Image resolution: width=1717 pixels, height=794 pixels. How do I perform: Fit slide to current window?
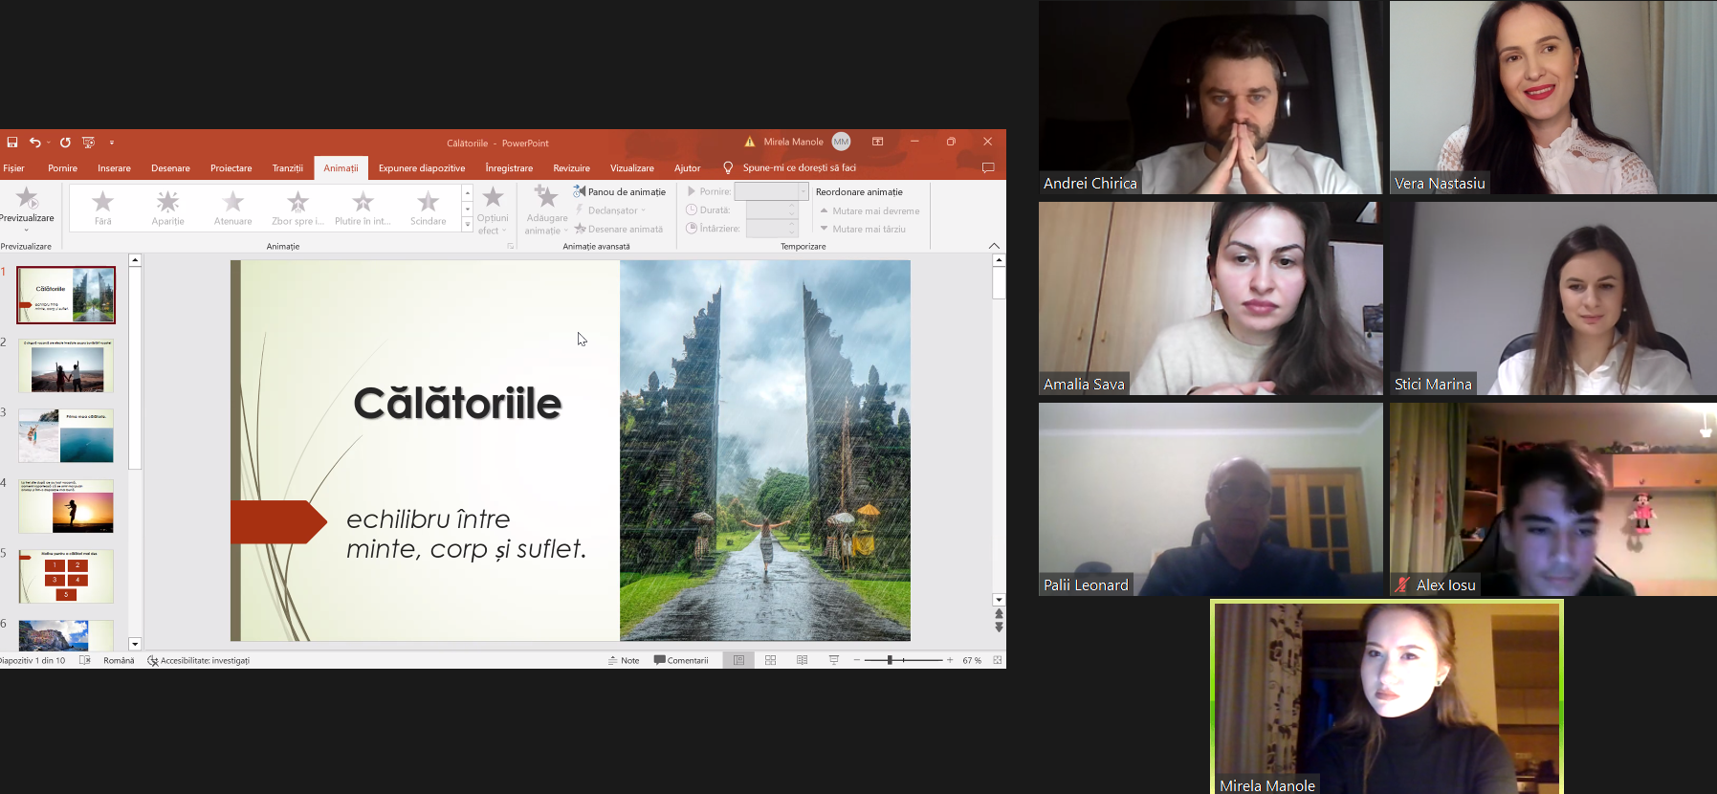tap(998, 660)
